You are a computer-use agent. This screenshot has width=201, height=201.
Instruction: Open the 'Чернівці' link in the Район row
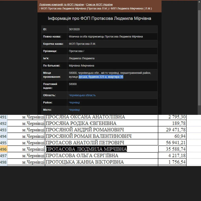pos(74,103)
